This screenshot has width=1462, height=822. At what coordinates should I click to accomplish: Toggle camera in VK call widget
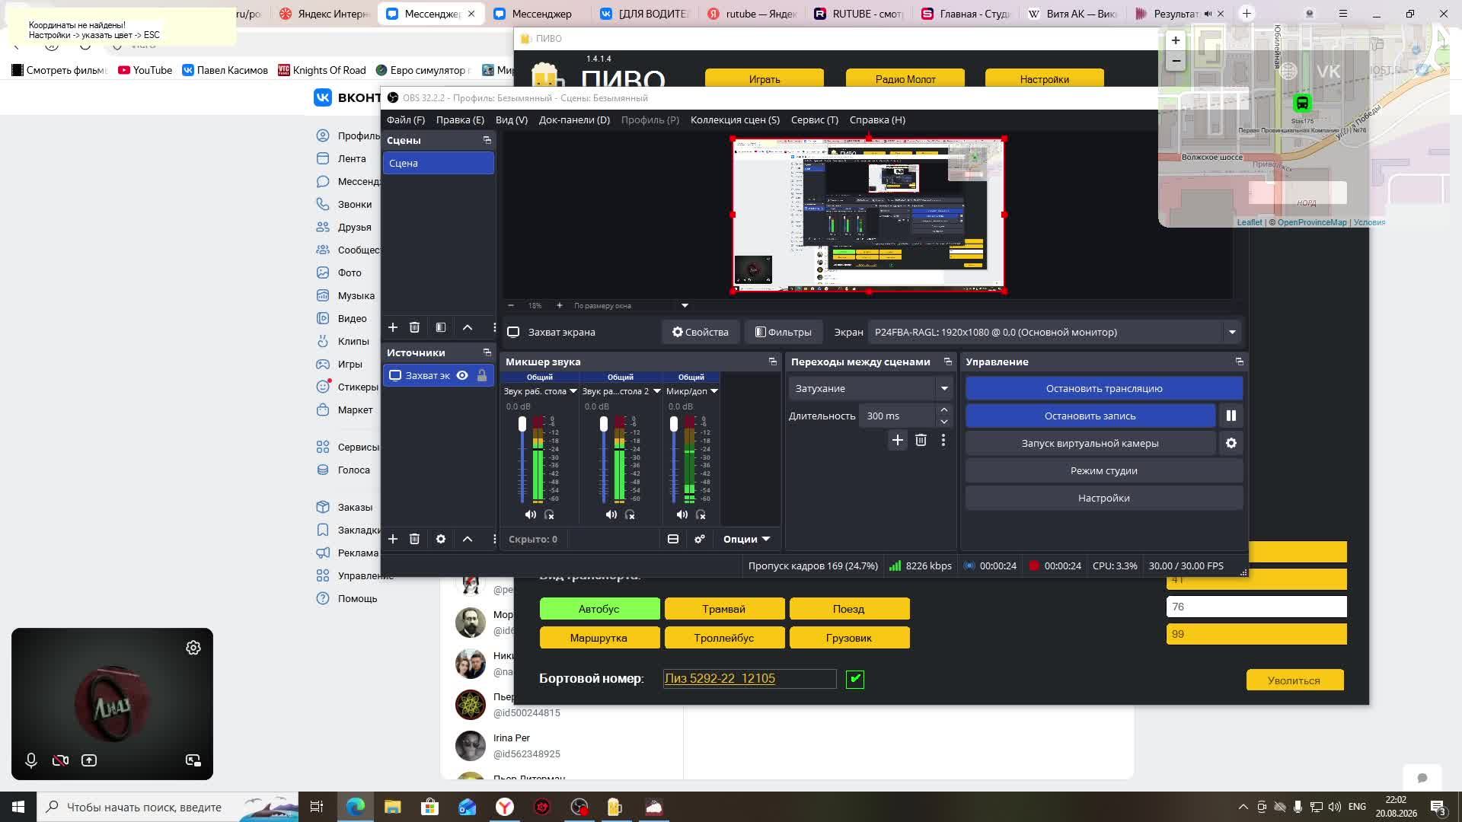click(x=60, y=760)
